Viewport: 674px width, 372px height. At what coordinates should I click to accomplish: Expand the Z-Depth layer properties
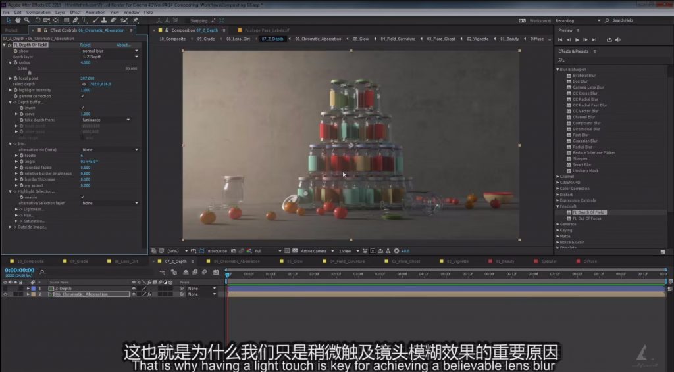click(x=28, y=289)
